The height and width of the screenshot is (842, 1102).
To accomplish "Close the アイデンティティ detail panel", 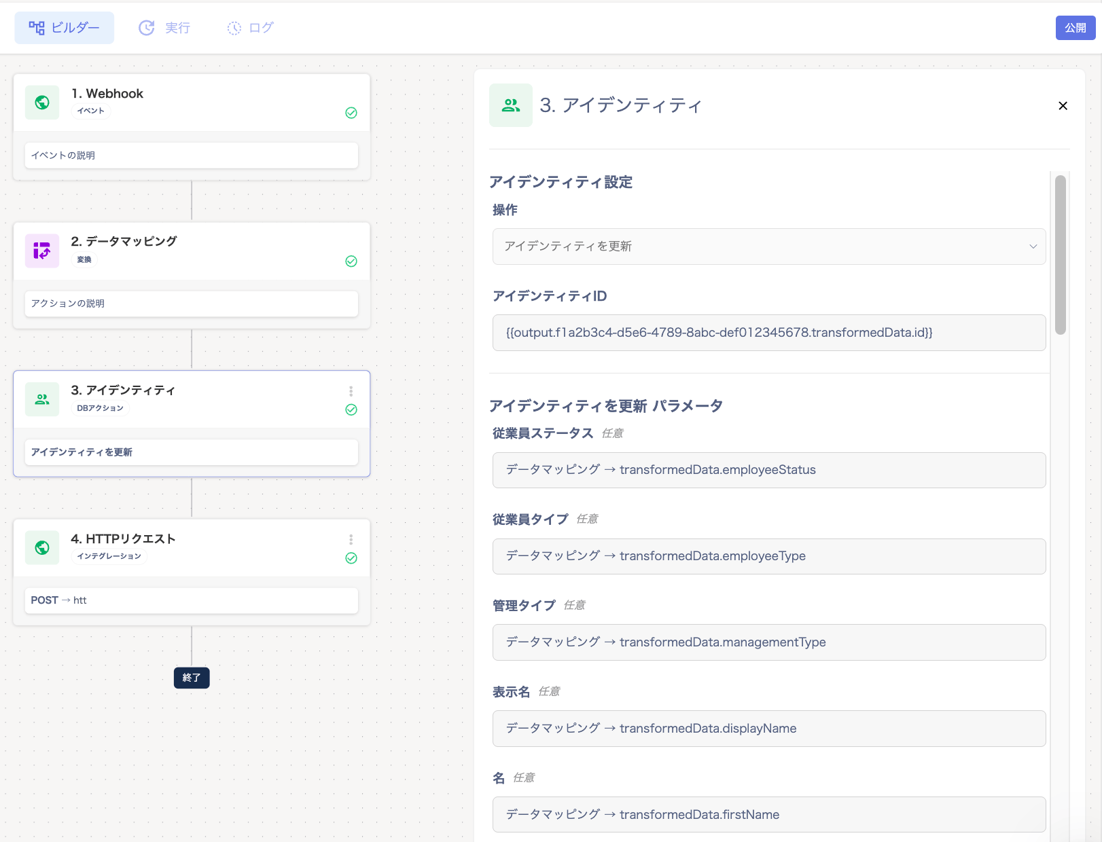I will click(1063, 106).
